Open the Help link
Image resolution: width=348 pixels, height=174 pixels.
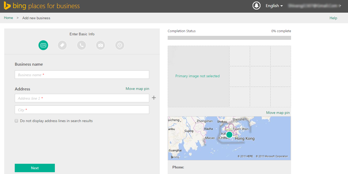(x=333, y=18)
